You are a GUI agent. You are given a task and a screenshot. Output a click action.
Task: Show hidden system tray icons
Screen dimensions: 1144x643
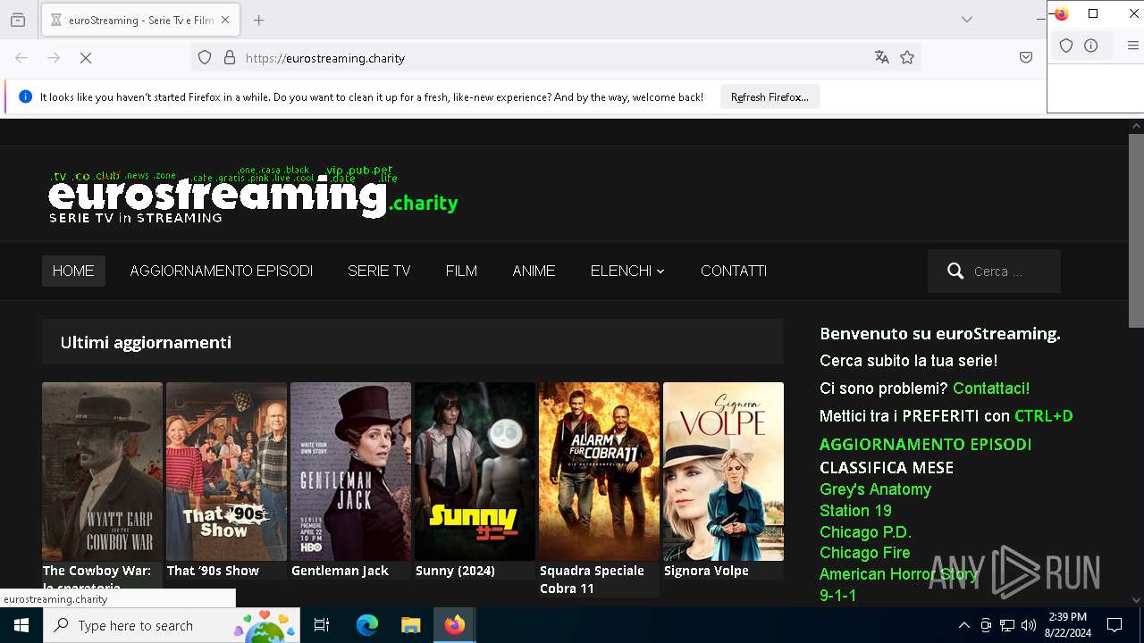963,625
